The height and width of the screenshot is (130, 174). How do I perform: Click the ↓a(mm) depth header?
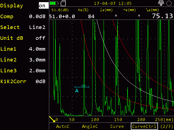tap(106, 10)
